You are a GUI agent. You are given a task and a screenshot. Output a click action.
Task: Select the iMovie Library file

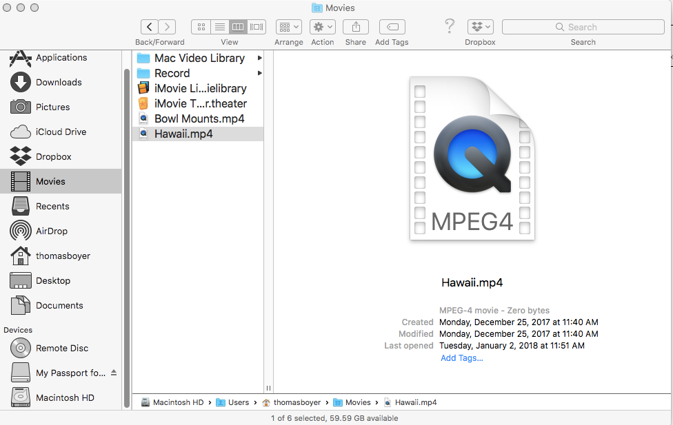tap(198, 88)
